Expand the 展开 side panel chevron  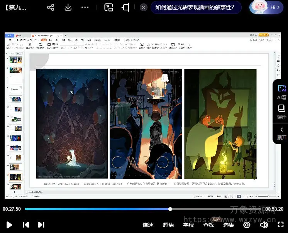281,133
